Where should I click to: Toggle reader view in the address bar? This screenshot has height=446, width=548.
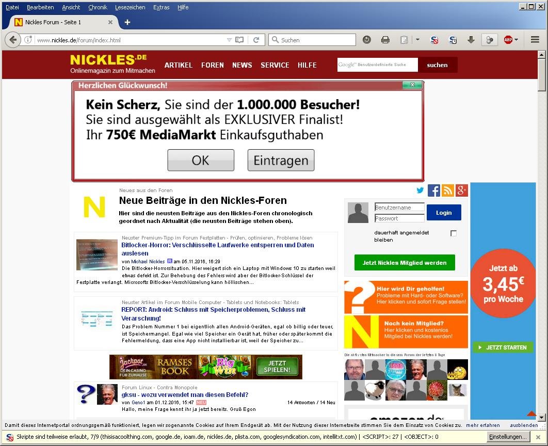(x=239, y=40)
